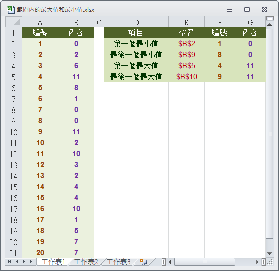Click cell A14 with value 13
279x271 pixels.
tap(40, 176)
